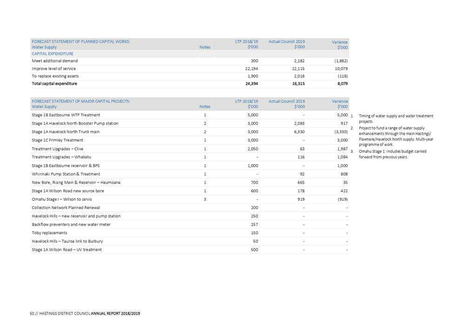Select the LTP value 2,050
The width and height of the screenshot is (463, 331).
253,149
